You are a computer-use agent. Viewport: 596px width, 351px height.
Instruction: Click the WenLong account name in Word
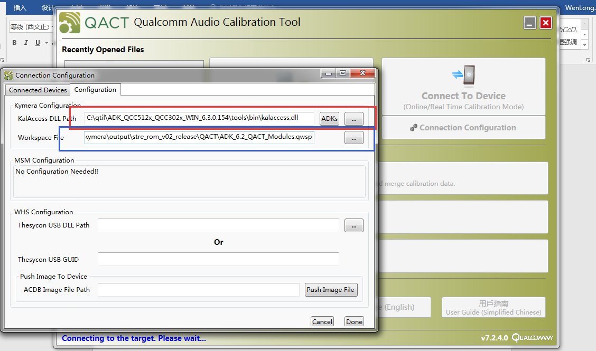580,7
